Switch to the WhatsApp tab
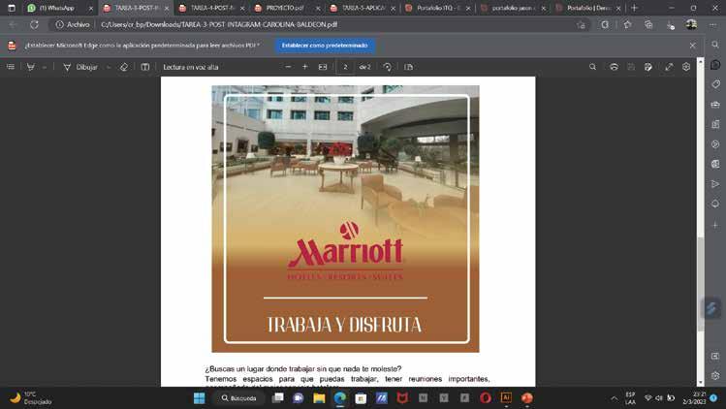Screen dimensions: 726x409 click(60, 8)
